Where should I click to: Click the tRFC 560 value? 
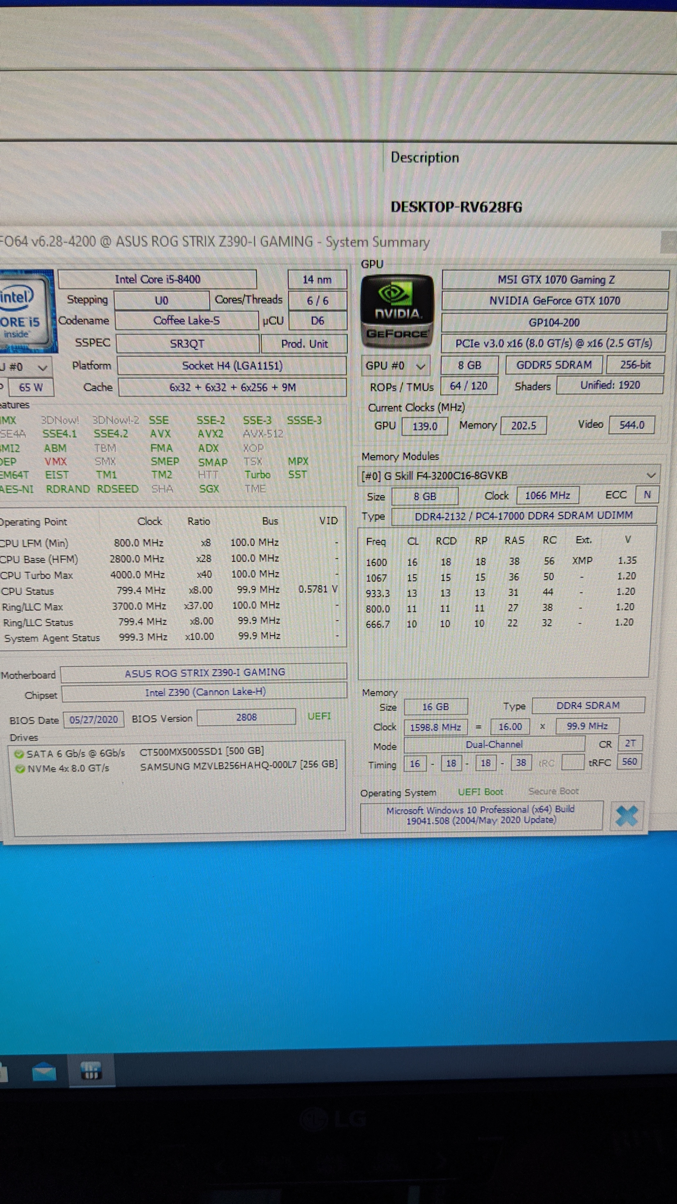629,761
